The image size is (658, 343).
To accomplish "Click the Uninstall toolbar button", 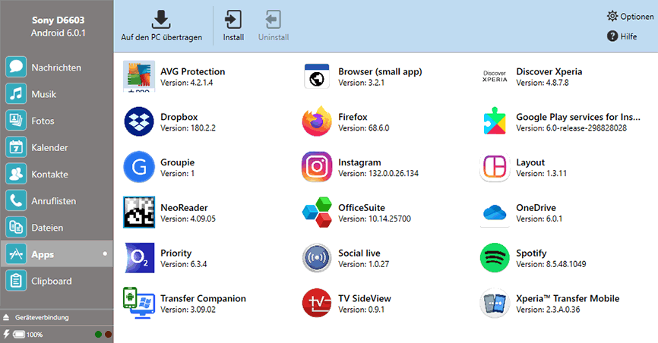I will point(274,26).
